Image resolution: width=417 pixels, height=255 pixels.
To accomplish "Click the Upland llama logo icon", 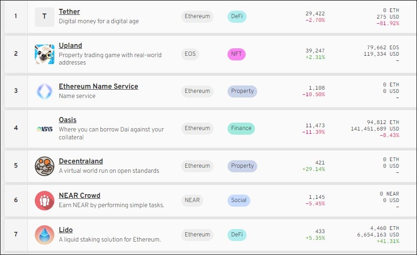I will [45, 54].
